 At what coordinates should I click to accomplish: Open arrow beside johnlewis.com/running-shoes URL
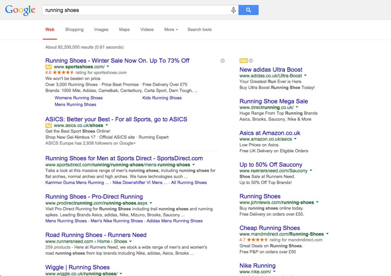click(317, 202)
